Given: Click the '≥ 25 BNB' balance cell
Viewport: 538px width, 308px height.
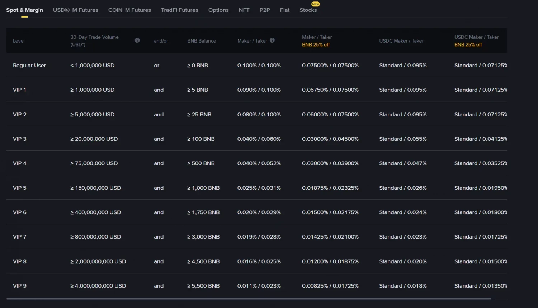Looking at the screenshot, I should (199, 115).
